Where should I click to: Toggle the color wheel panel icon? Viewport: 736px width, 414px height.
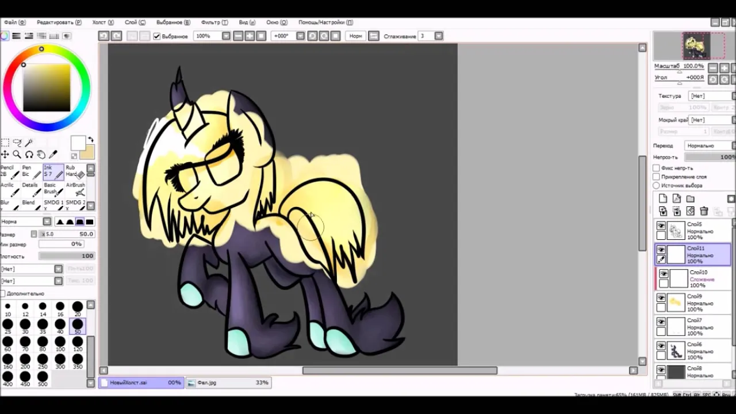5,36
